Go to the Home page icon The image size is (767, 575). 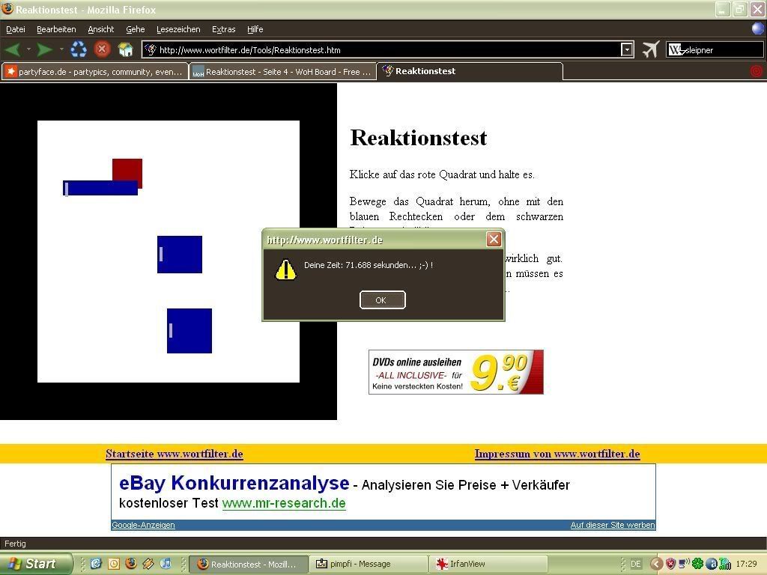coord(126,49)
